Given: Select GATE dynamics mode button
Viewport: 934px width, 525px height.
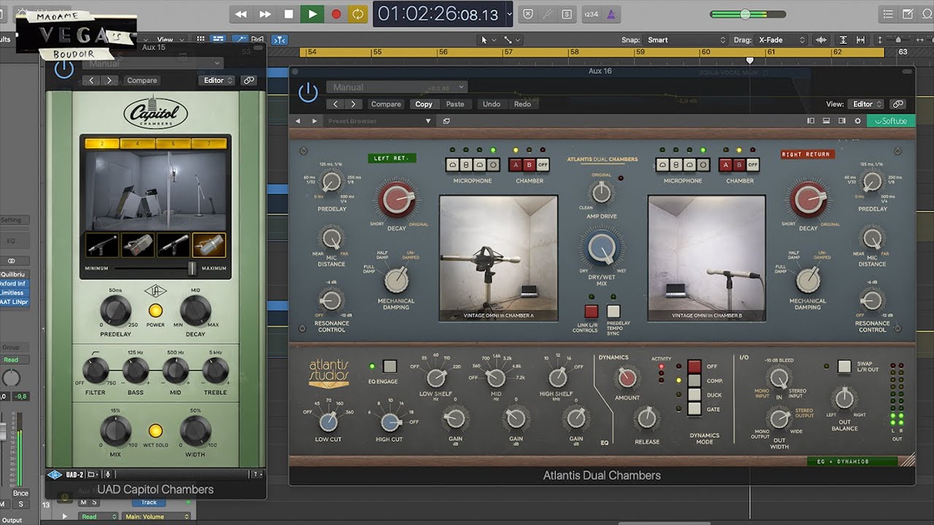Looking at the screenshot, I should [694, 408].
